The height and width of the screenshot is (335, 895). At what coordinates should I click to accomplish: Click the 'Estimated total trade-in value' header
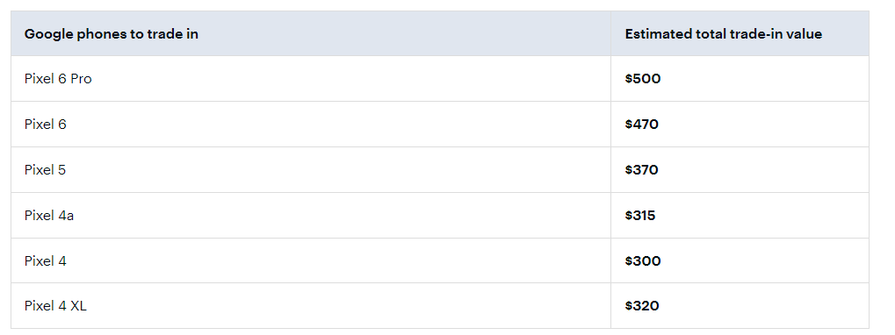tap(723, 33)
